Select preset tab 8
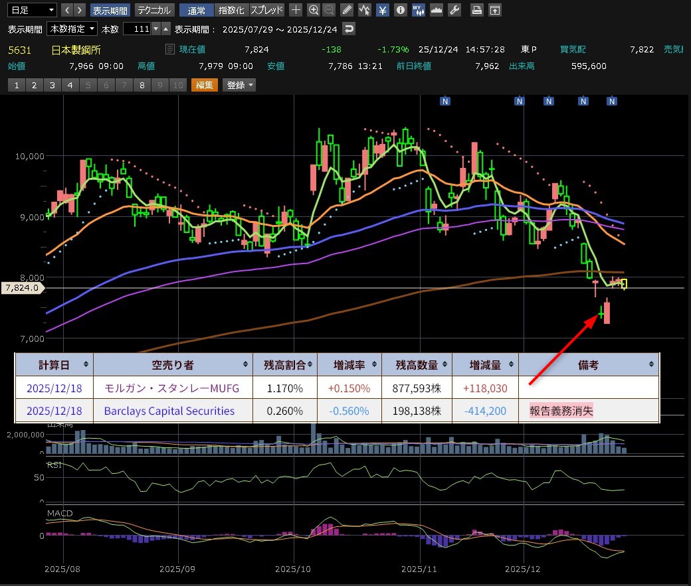 pyautogui.click(x=142, y=85)
